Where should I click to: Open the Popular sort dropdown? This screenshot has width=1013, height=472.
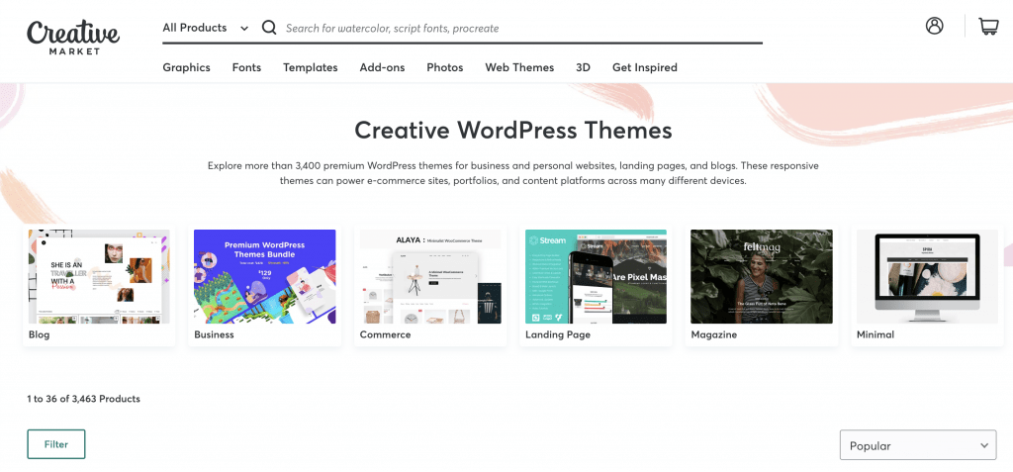pyautogui.click(x=918, y=445)
